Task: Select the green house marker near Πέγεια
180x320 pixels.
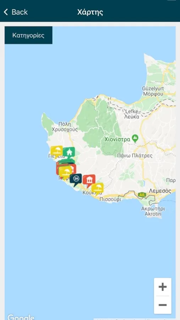Action: click(69, 152)
